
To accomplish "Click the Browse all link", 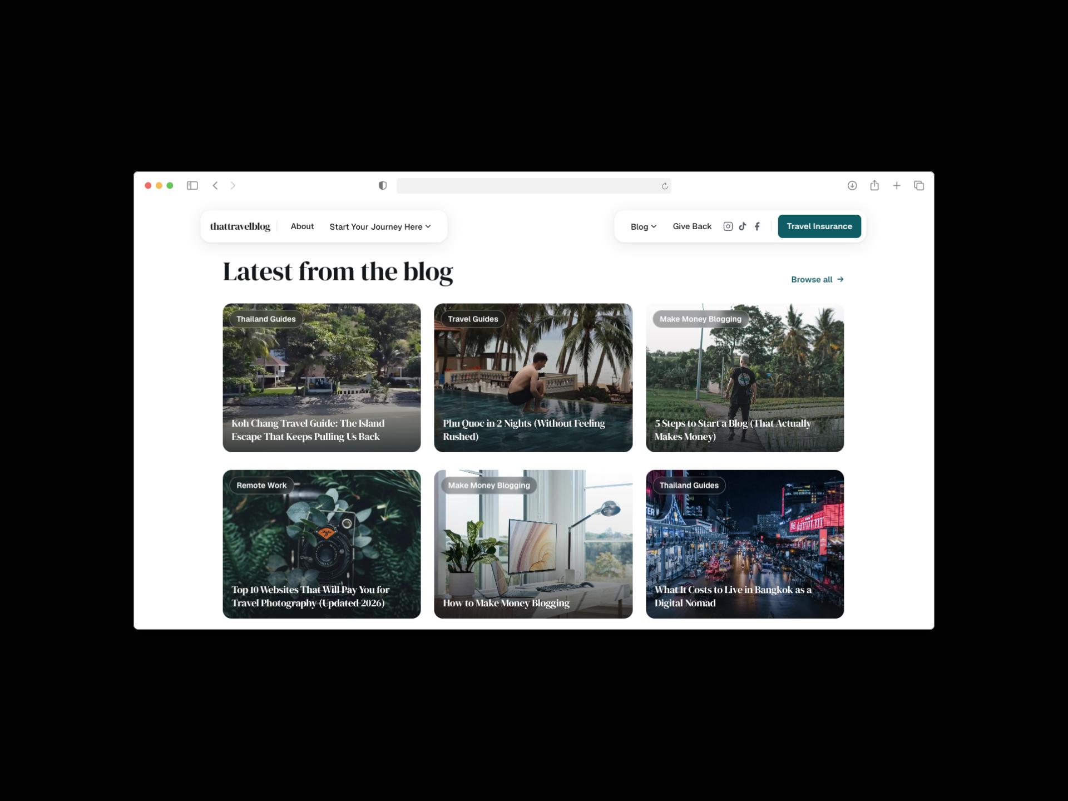I will (x=817, y=279).
